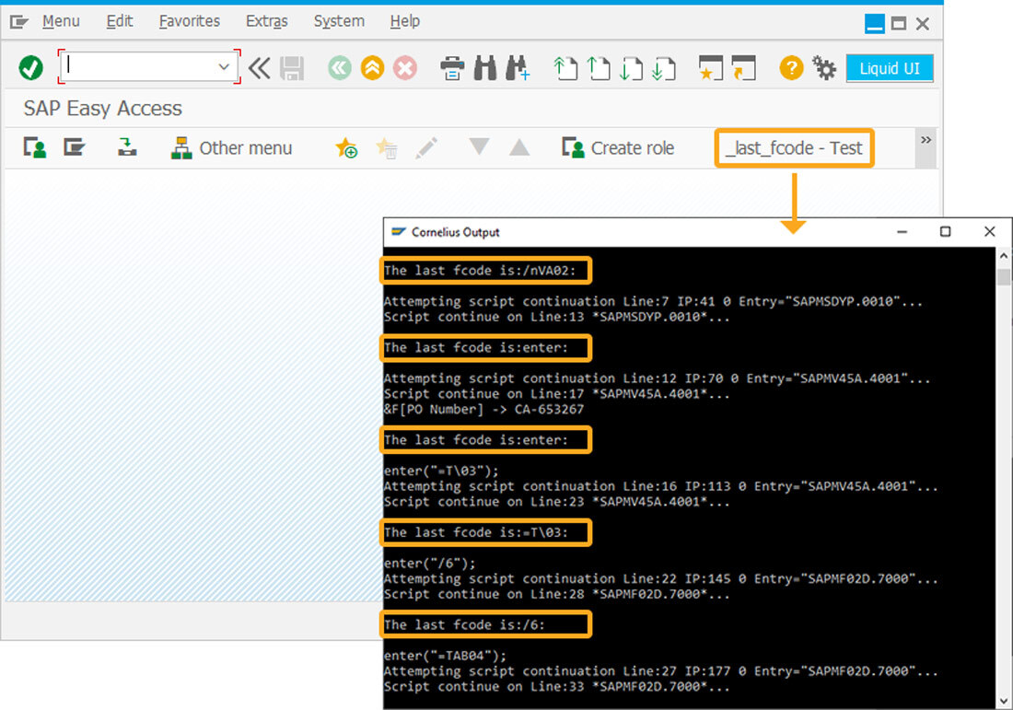The image size is (1013, 710).
Task: Click the Other menu button
Action: pos(231,148)
